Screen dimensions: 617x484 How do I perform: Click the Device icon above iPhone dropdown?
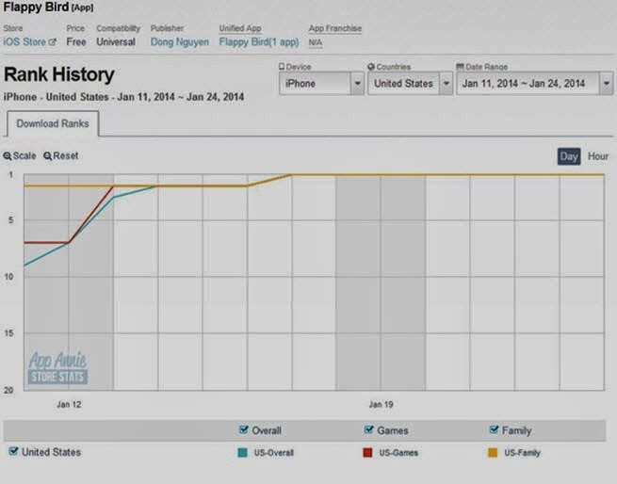pyautogui.click(x=282, y=67)
